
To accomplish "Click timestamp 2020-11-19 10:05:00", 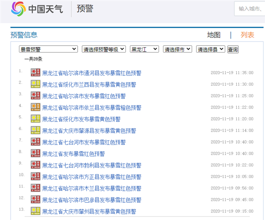I will click(x=232, y=177).
